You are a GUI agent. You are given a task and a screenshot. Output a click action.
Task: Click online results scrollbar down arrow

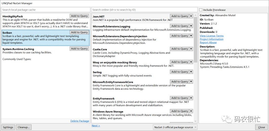(195, 121)
